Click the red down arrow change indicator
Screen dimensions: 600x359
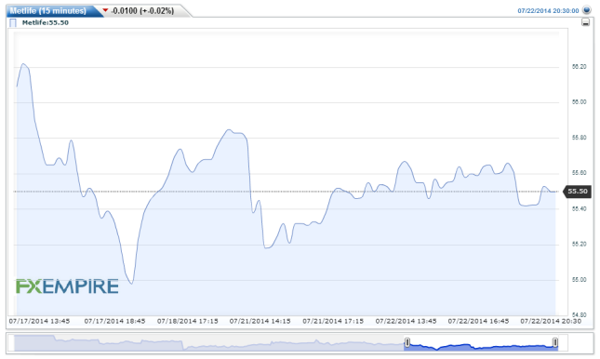105,10
